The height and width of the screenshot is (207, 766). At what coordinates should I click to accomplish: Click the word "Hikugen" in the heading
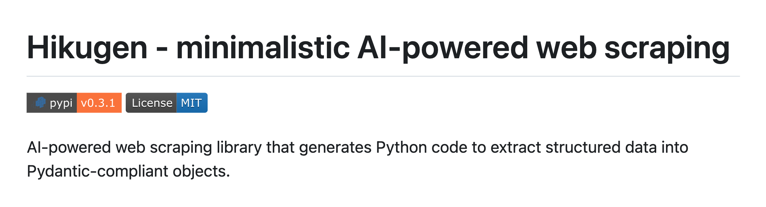point(87,48)
